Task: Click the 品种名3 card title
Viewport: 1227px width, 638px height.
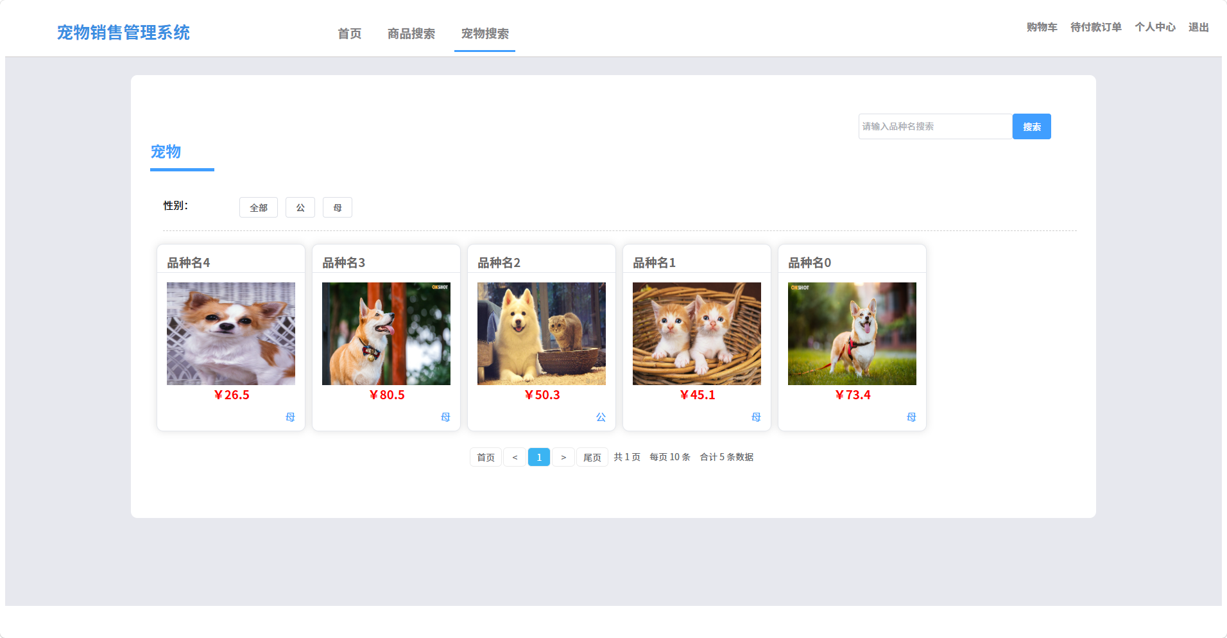Action: [x=344, y=263]
